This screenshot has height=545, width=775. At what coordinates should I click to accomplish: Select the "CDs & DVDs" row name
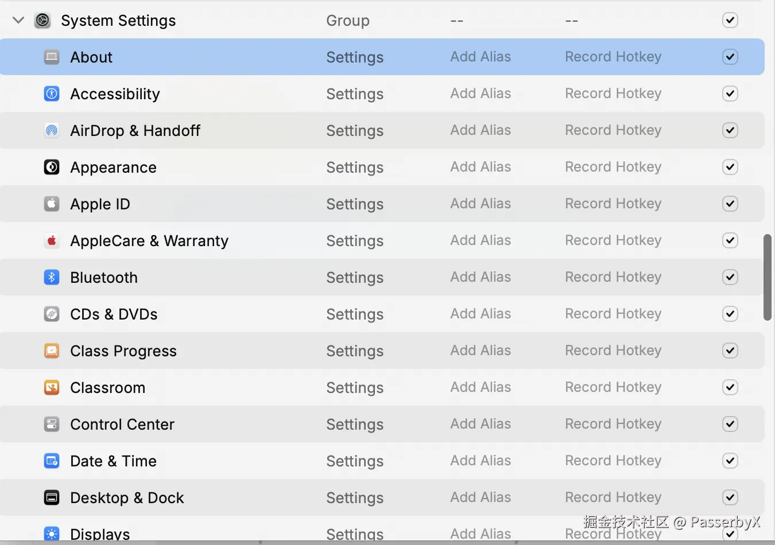pos(114,314)
